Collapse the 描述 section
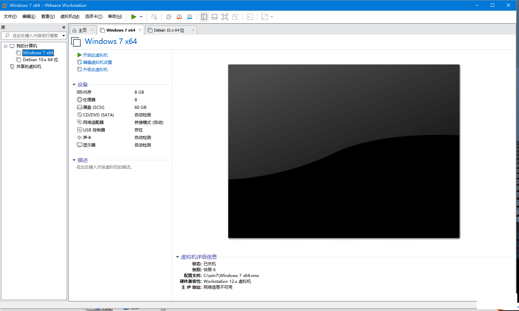519x311 pixels. pos(74,160)
